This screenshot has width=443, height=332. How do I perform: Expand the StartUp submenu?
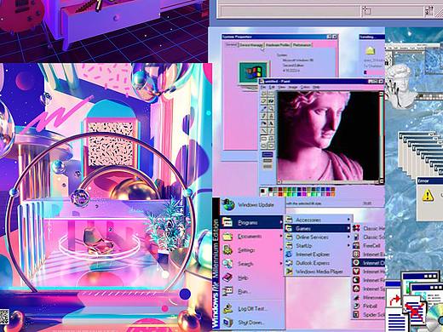click(x=348, y=245)
